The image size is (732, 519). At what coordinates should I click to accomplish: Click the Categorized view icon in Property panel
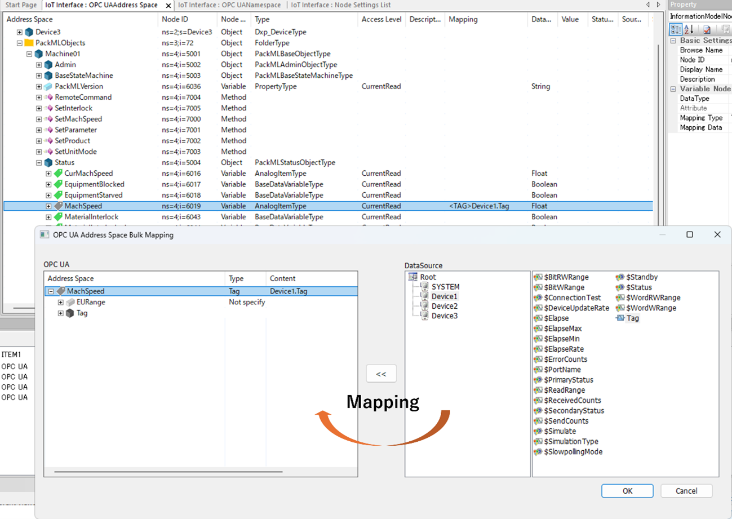click(x=676, y=29)
